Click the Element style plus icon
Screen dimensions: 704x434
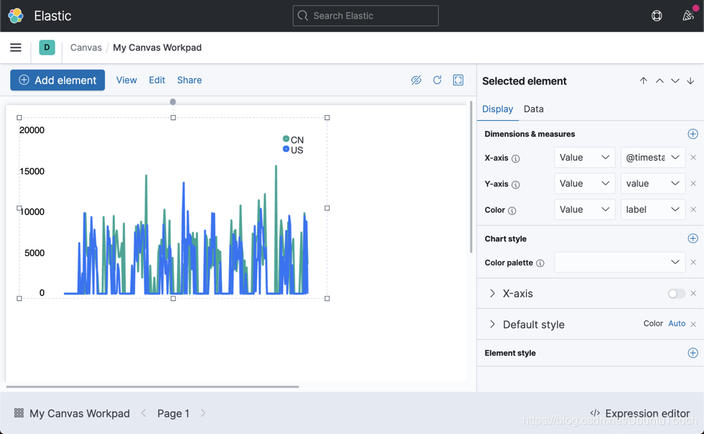tap(692, 353)
